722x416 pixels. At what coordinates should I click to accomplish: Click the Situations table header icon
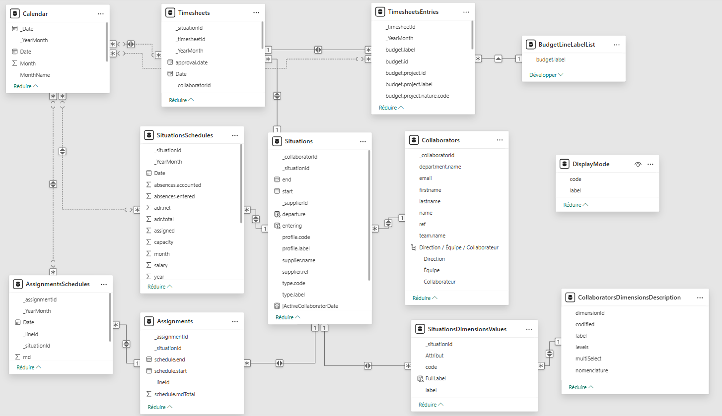[x=277, y=141]
